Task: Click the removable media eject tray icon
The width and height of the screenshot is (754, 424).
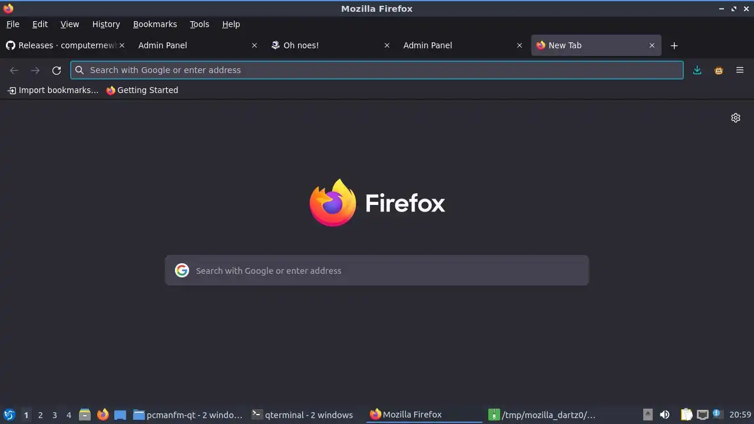Action: [647, 415]
